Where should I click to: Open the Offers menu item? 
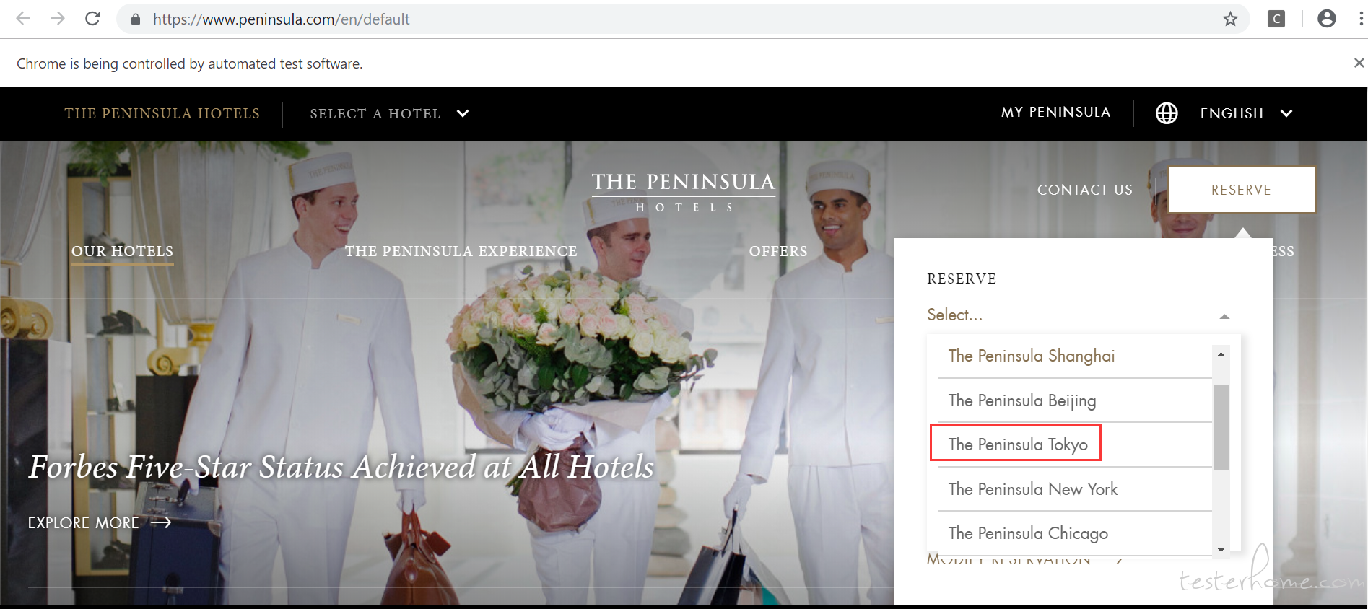(x=778, y=251)
